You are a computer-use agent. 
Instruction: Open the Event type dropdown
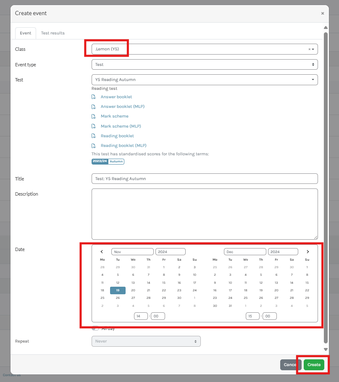pyautogui.click(x=204, y=65)
